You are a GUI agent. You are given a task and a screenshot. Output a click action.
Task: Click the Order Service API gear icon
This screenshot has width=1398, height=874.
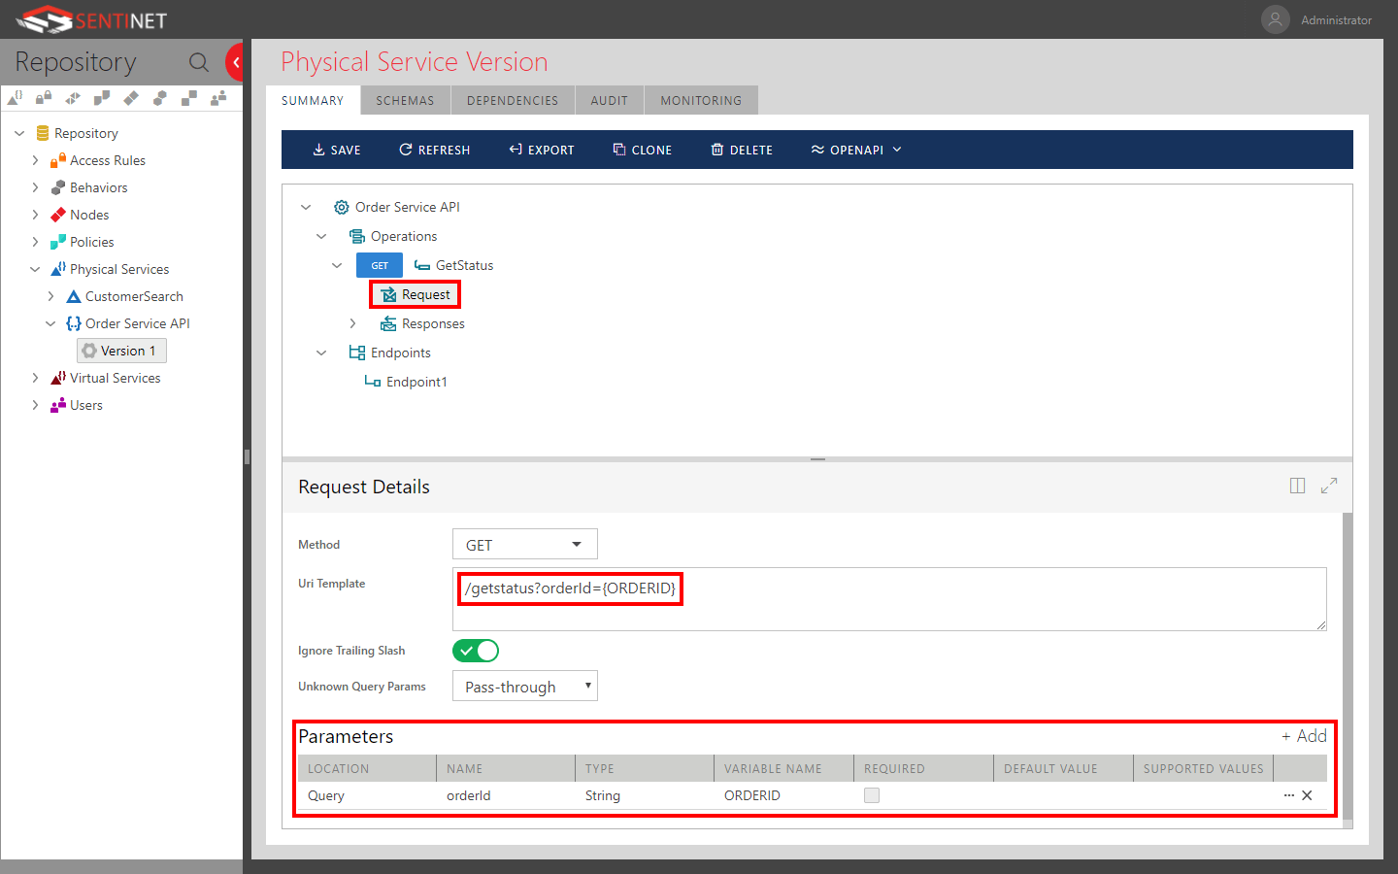[342, 207]
